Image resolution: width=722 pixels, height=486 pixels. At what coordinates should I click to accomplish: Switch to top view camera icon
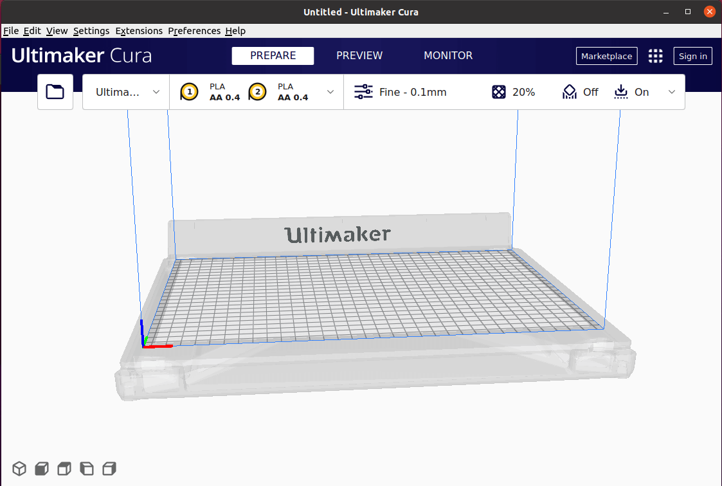point(64,469)
